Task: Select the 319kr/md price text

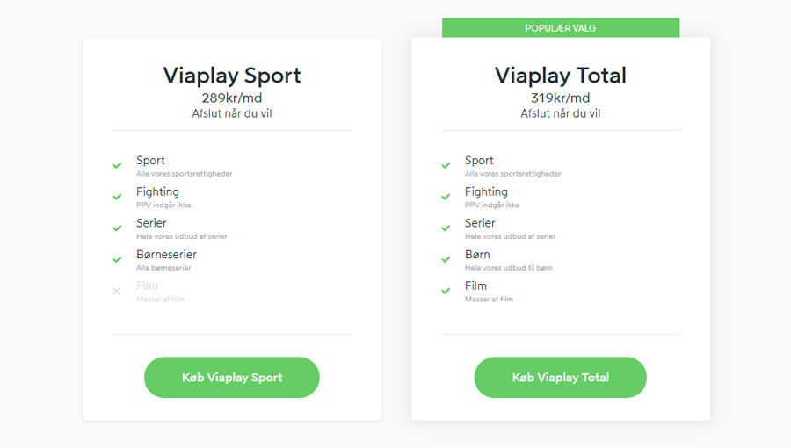Action: (x=561, y=98)
